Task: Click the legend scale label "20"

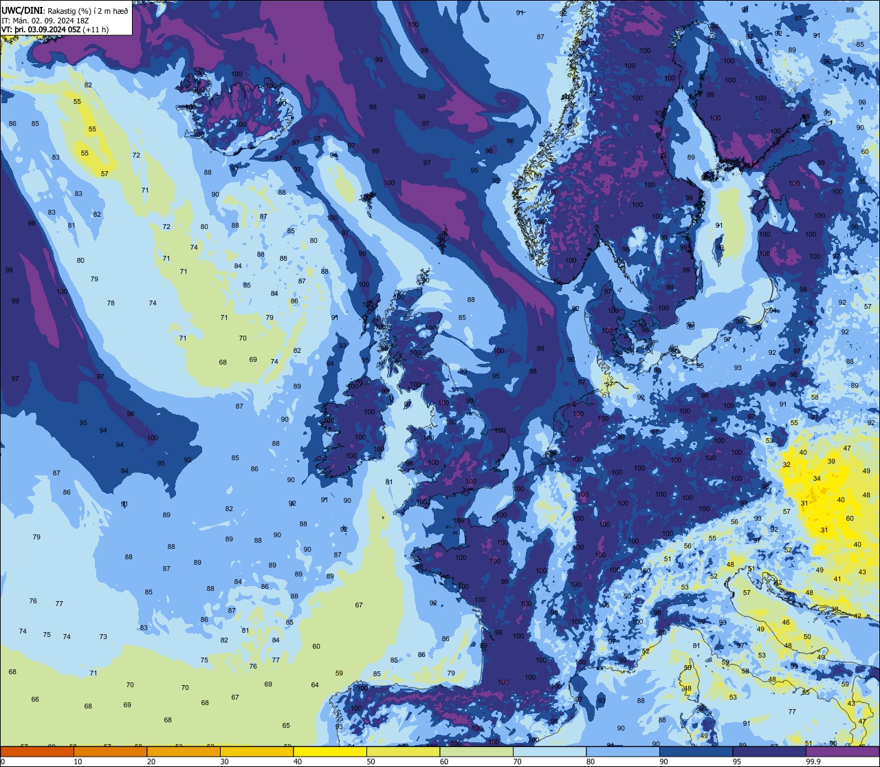Action: [151, 761]
